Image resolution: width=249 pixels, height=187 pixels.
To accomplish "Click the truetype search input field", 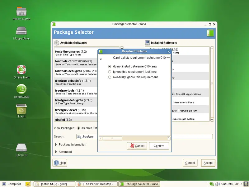I will 90,137.
